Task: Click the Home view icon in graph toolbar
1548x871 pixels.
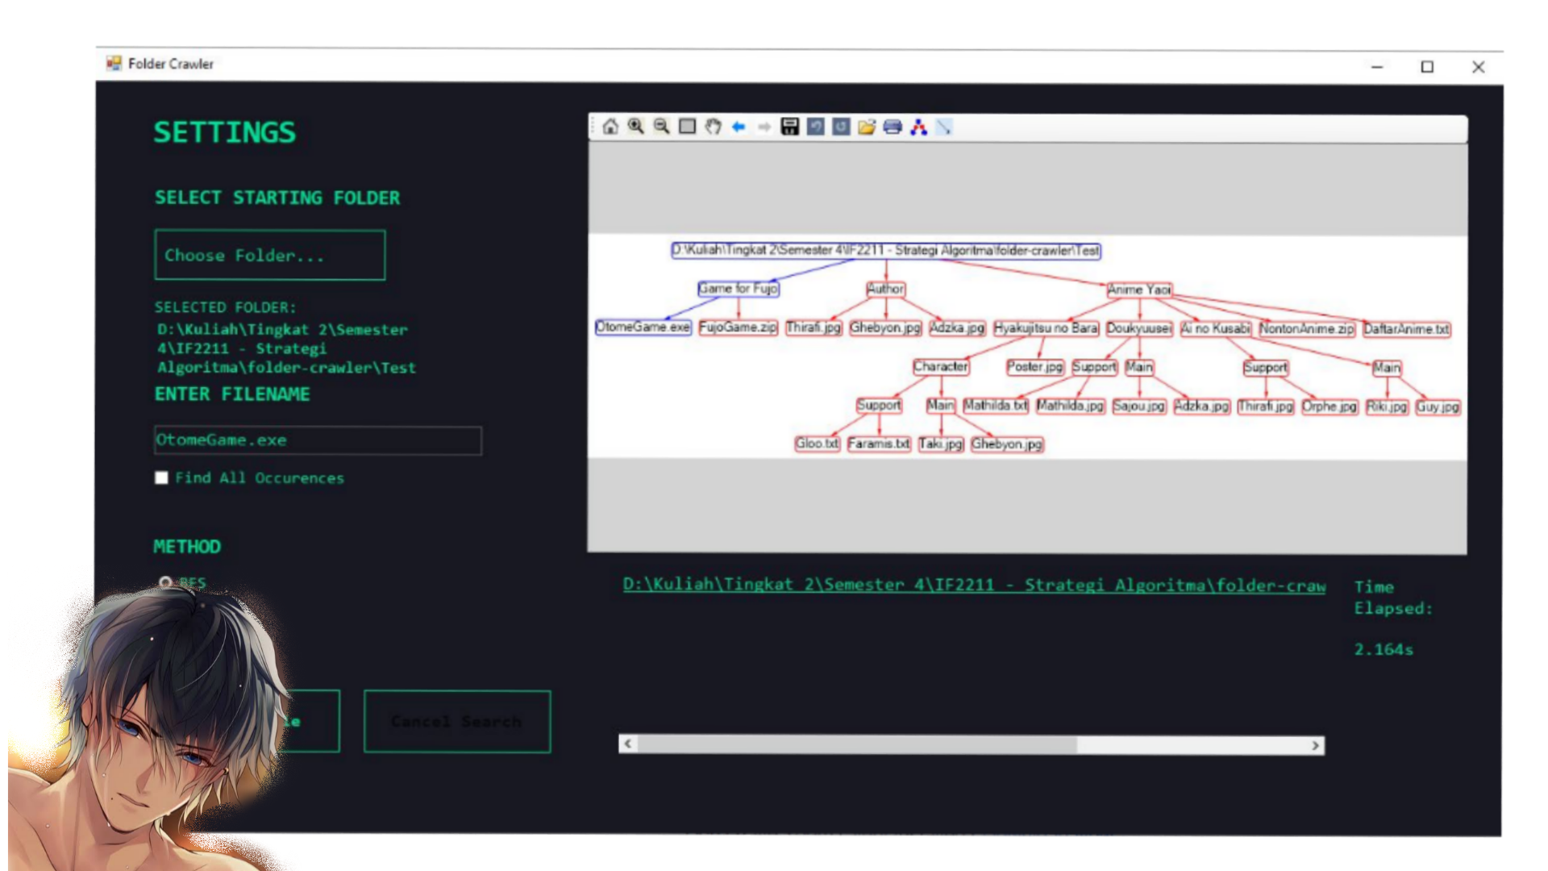Action: point(610,127)
